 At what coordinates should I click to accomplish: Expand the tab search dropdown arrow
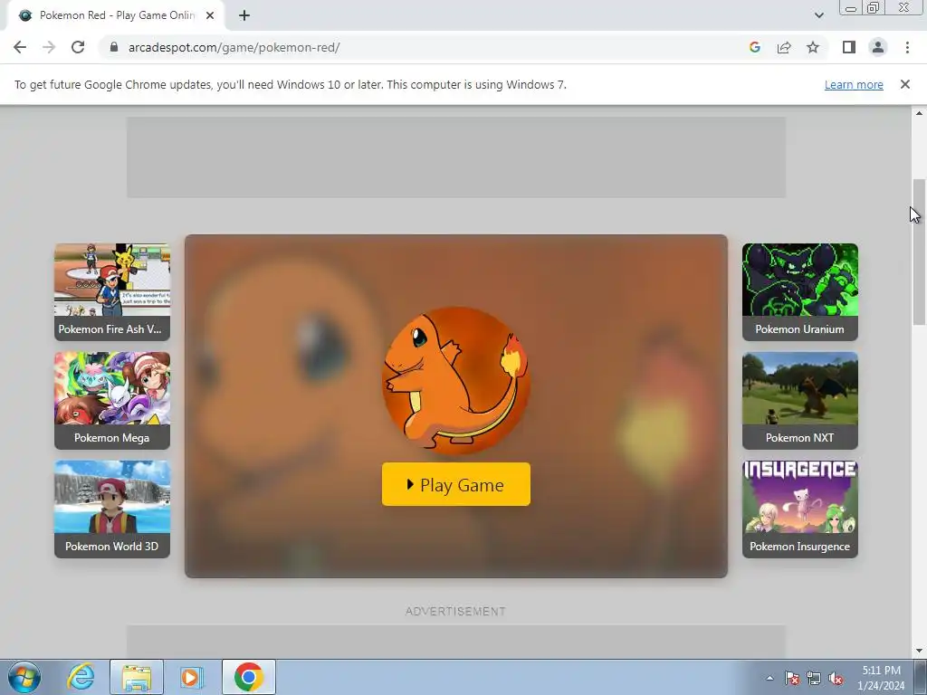pos(818,15)
